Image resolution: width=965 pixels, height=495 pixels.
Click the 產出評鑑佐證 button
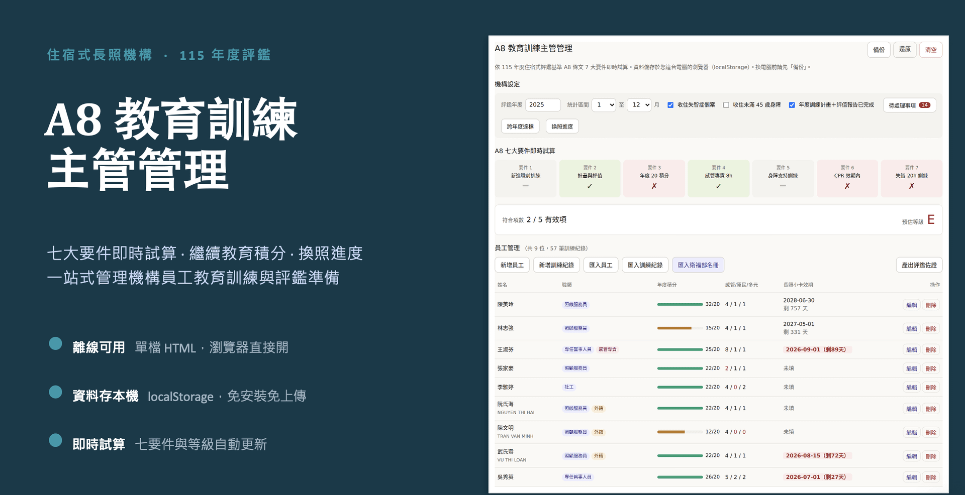click(919, 265)
